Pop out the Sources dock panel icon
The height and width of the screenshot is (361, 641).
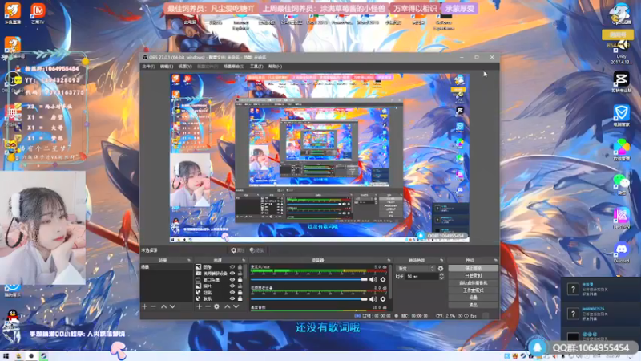pyautogui.click(x=244, y=260)
